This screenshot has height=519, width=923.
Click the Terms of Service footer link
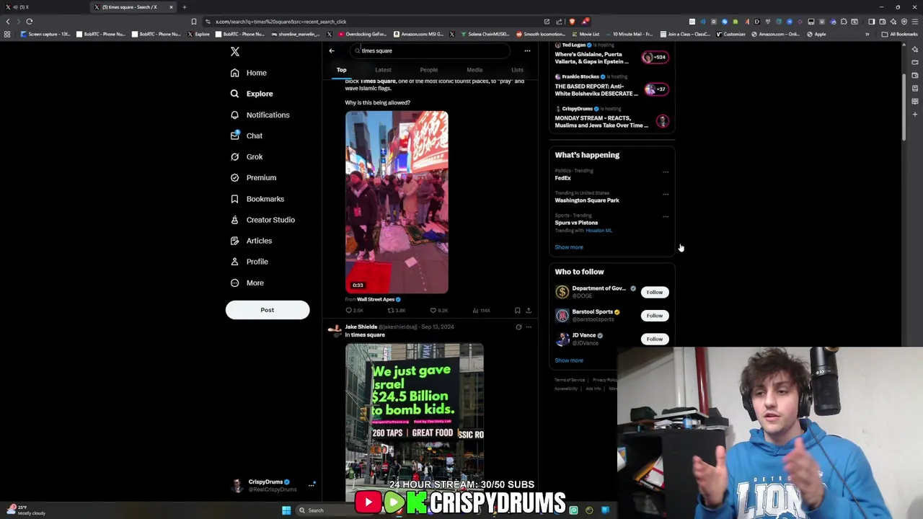click(570, 380)
